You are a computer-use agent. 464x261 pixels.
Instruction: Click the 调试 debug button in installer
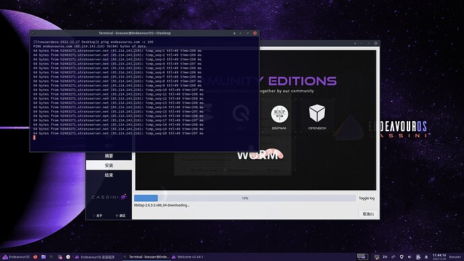click(120, 215)
